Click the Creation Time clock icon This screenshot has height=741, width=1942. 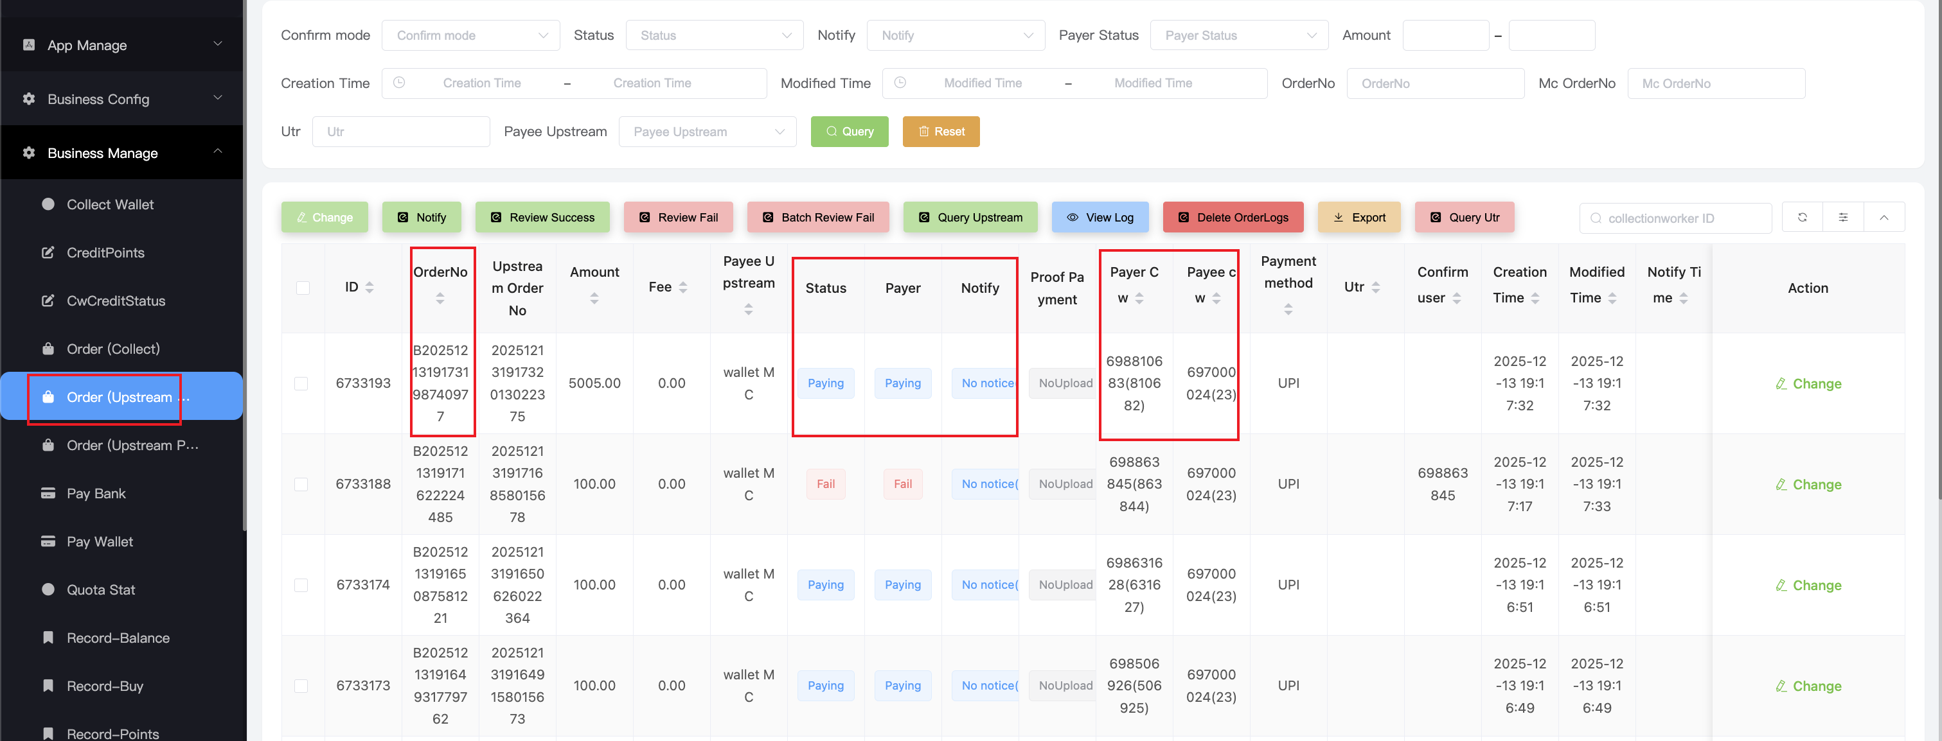click(399, 83)
